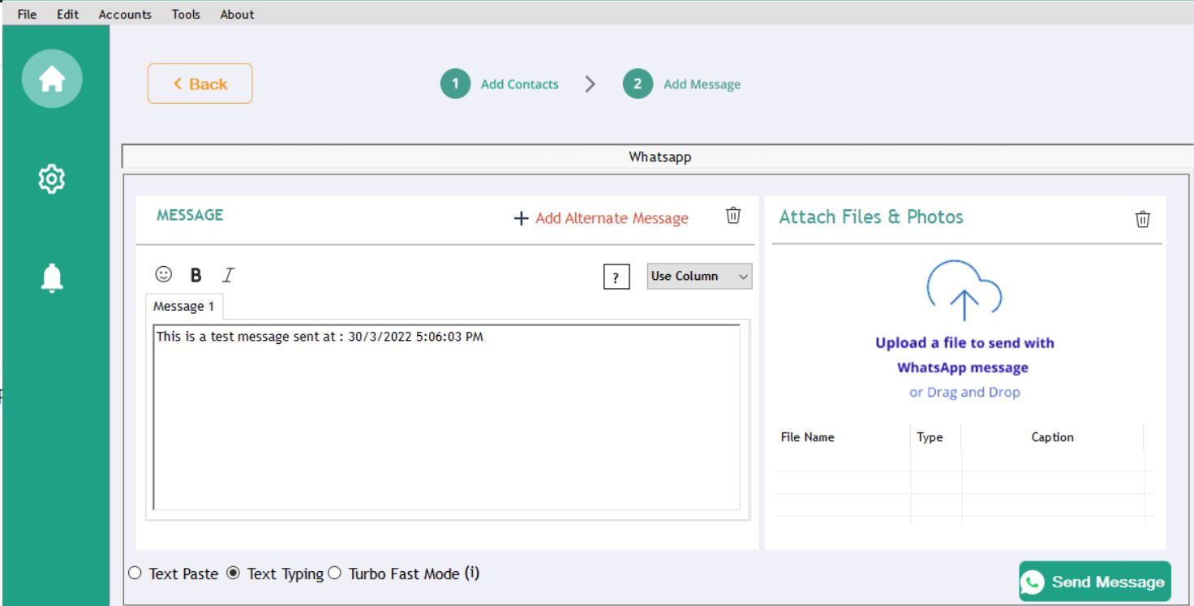Image resolution: width=1194 pixels, height=606 pixels.
Task: Click the Caption column header
Action: [1052, 437]
